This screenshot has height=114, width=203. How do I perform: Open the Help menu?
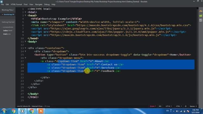53,4
